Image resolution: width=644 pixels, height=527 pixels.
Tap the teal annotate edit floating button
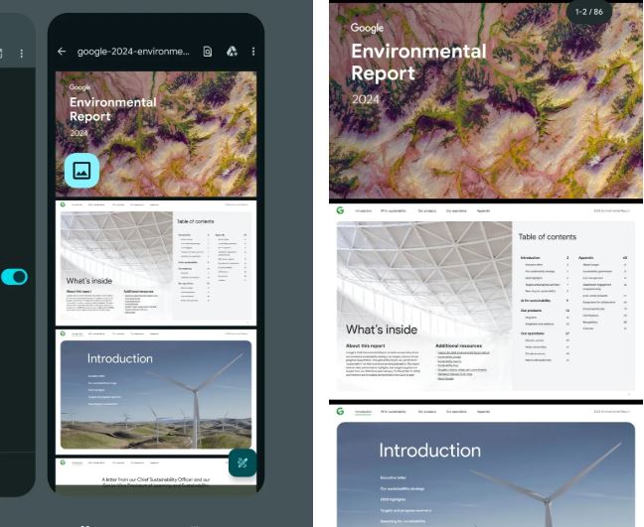(x=241, y=462)
